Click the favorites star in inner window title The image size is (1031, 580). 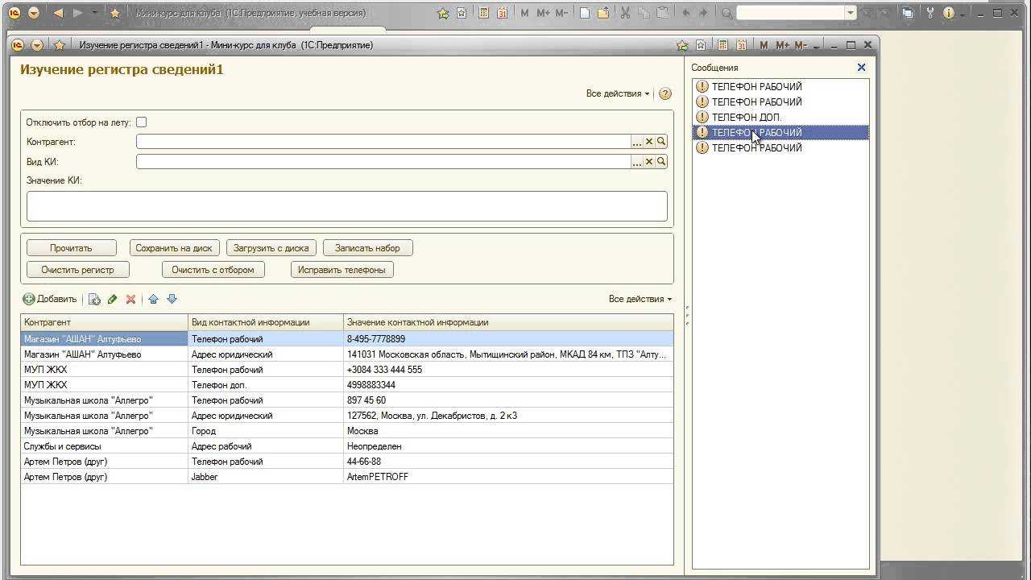[59, 45]
